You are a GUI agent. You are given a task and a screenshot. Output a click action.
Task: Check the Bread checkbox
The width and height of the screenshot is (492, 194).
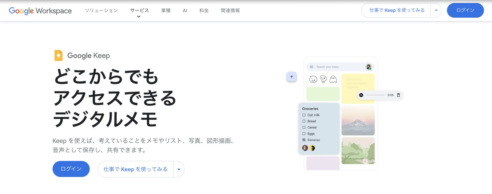pos(304,121)
